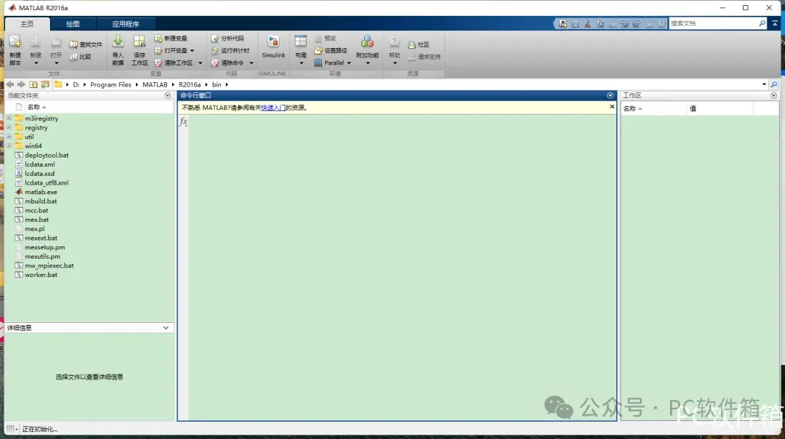Select matlab.exe in the file list

[41, 192]
